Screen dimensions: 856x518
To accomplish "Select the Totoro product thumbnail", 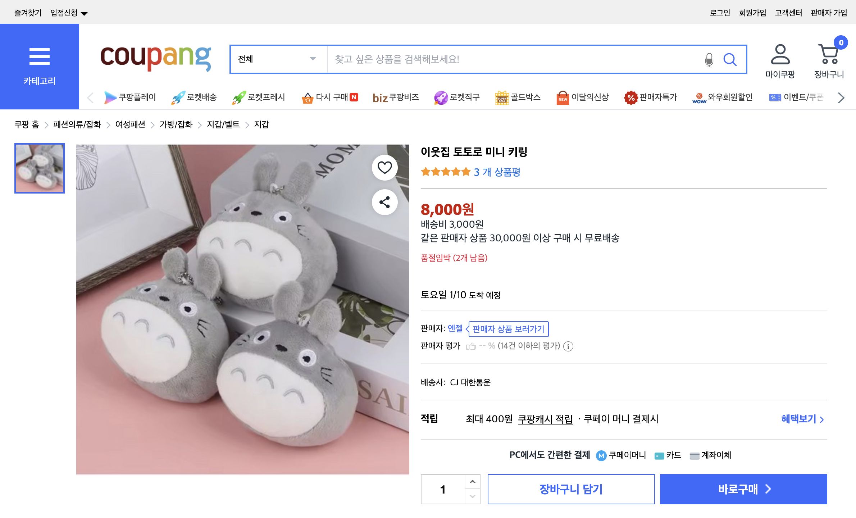I will (39, 168).
